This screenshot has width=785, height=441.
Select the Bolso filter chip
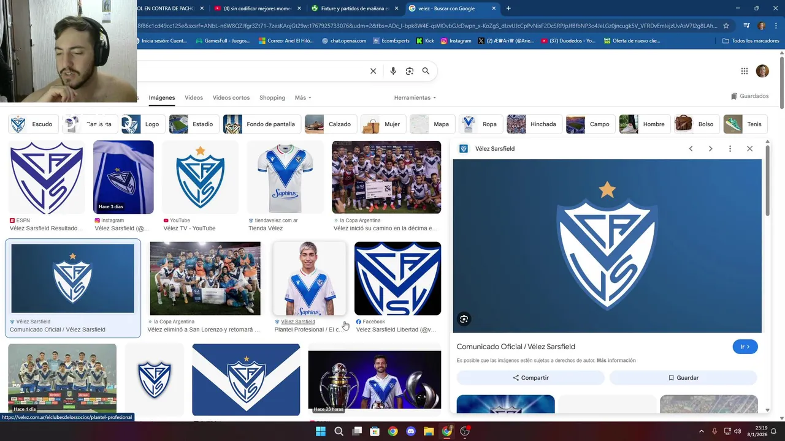696,124
